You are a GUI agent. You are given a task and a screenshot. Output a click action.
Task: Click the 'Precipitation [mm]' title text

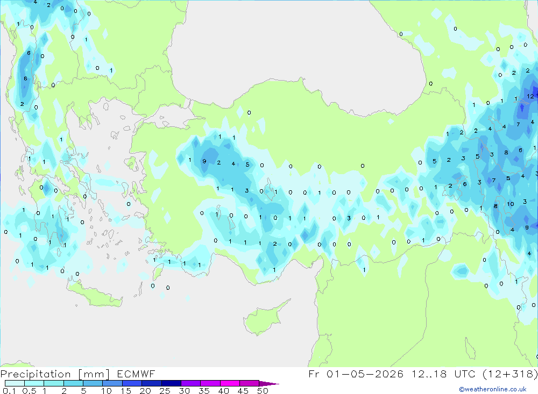pos(55,374)
